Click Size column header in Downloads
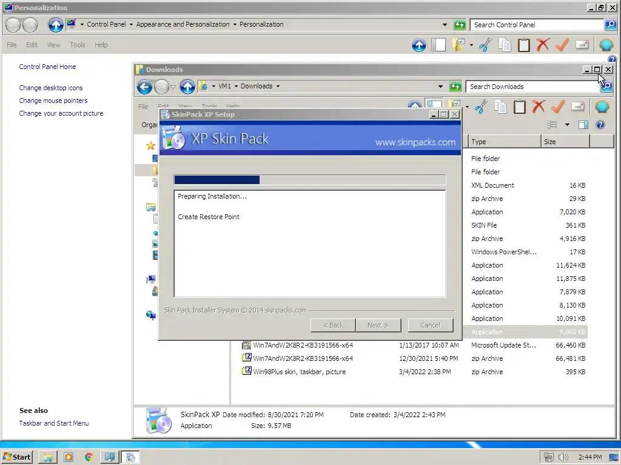The height and width of the screenshot is (465, 621). 565,142
